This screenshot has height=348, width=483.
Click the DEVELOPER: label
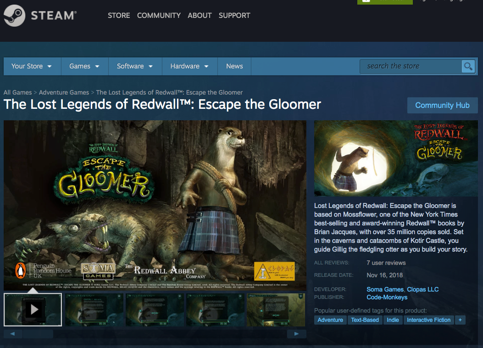(330, 289)
